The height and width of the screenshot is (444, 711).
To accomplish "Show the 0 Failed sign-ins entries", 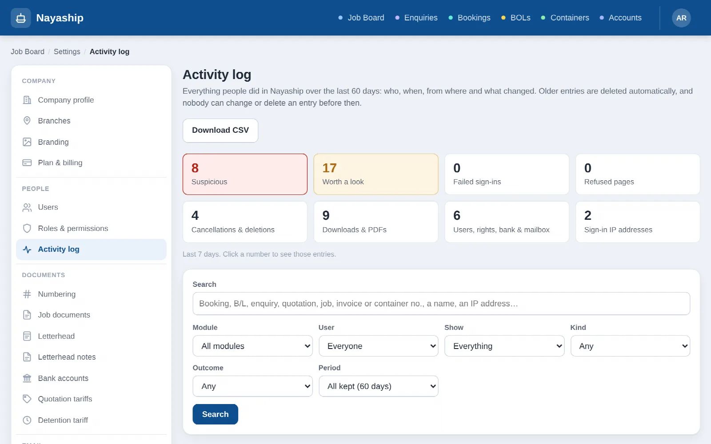I will [507, 174].
